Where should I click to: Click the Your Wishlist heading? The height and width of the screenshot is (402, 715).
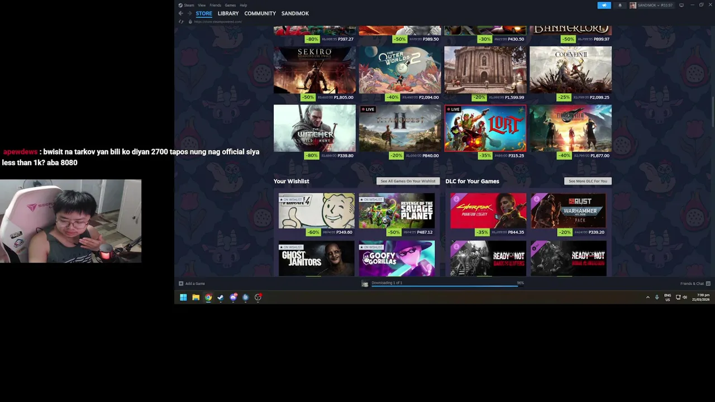(291, 181)
